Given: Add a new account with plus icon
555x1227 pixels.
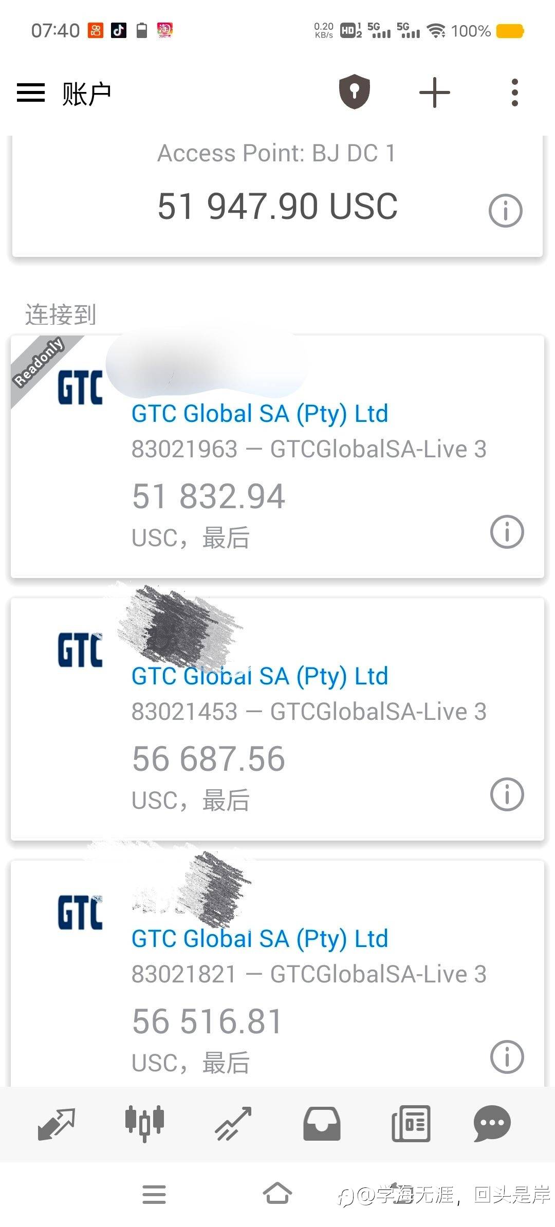Looking at the screenshot, I should tap(435, 93).
